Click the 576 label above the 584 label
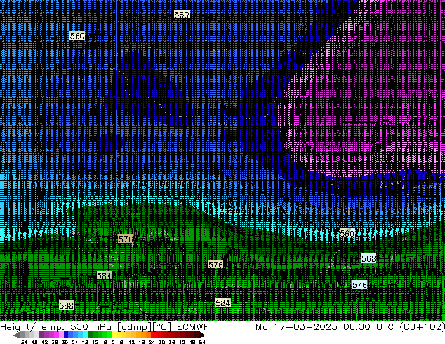The image size is (445, 344). click(126, 239)
